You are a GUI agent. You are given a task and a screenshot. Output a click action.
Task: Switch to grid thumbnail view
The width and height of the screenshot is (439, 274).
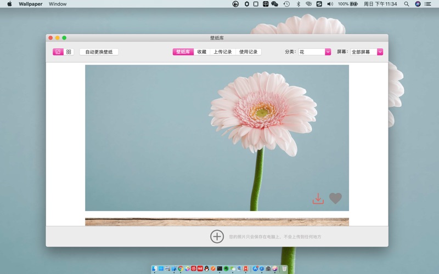(x=69, y=52)
